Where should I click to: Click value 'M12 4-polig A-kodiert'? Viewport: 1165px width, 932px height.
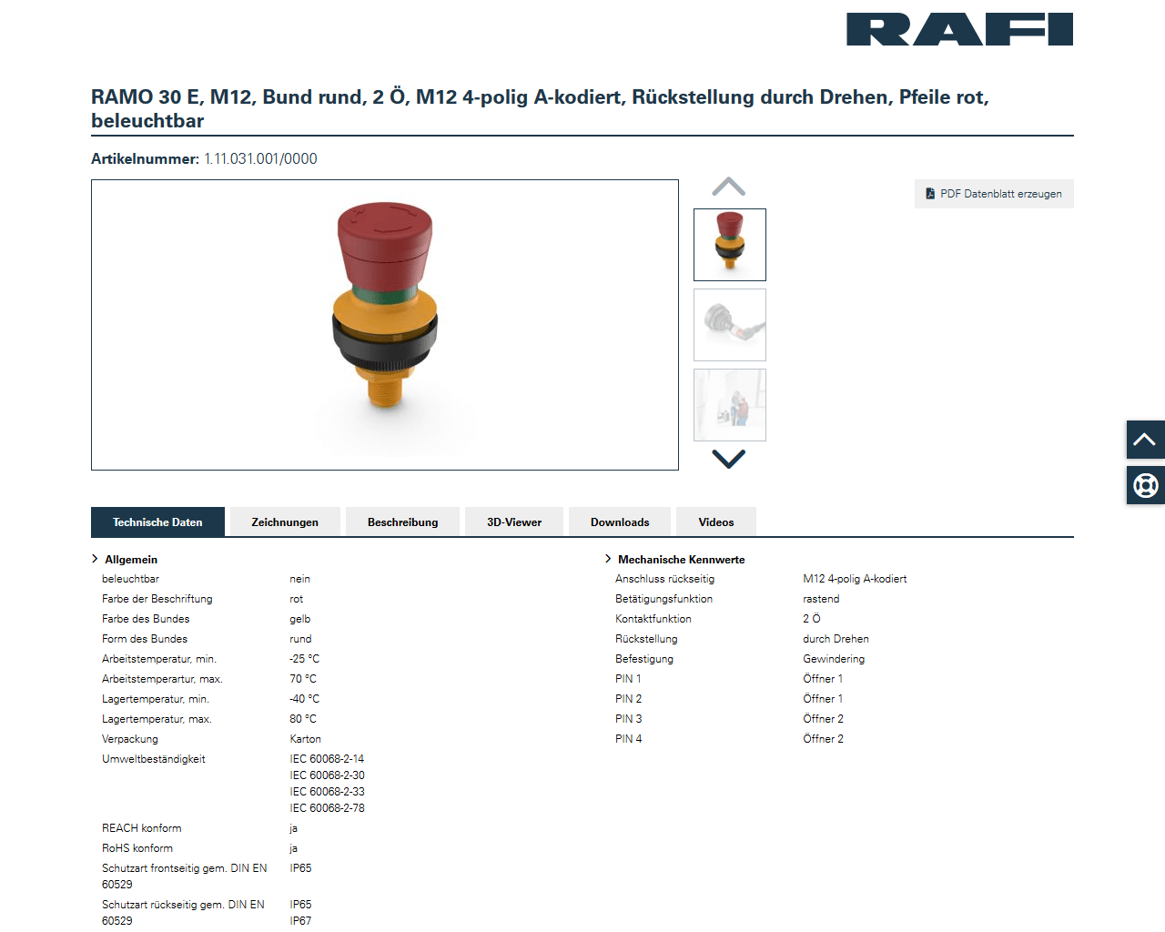pos(855,579)
